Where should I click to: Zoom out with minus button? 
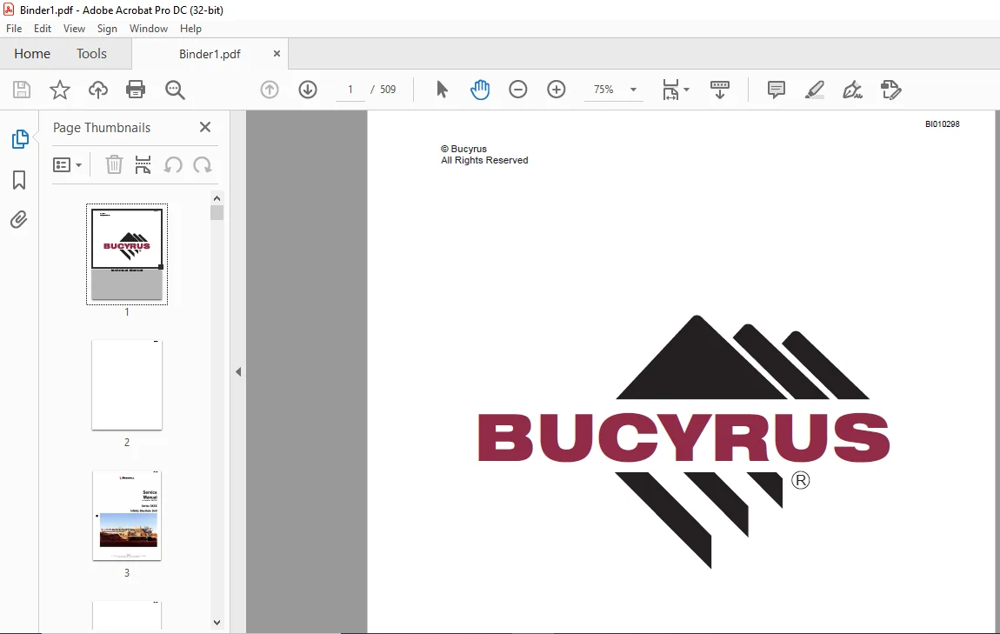coord(518,90)
